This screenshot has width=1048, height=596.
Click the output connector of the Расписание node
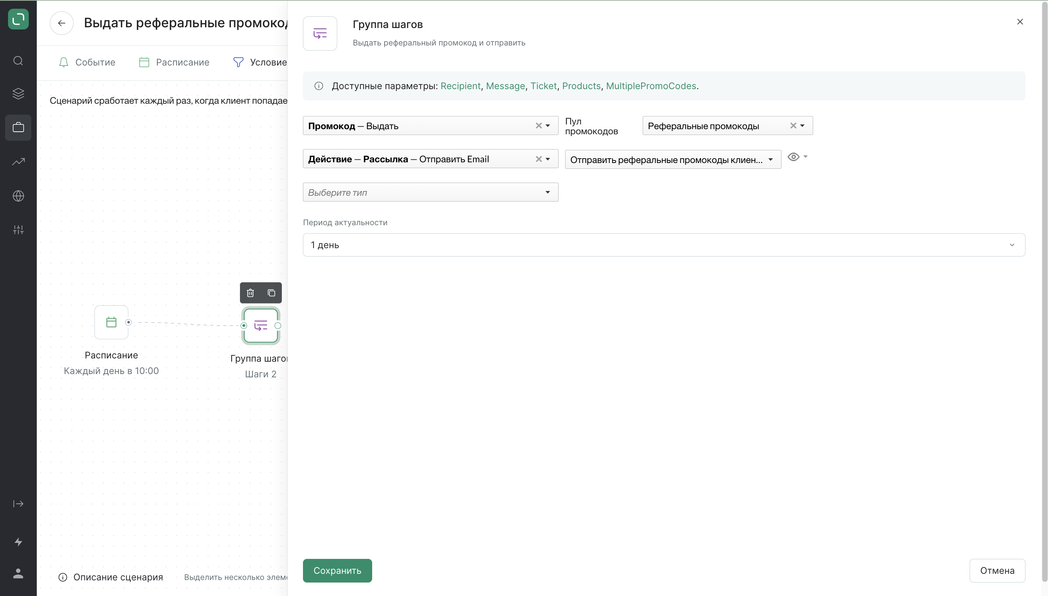pyautogui.click(x=128, y=322)
